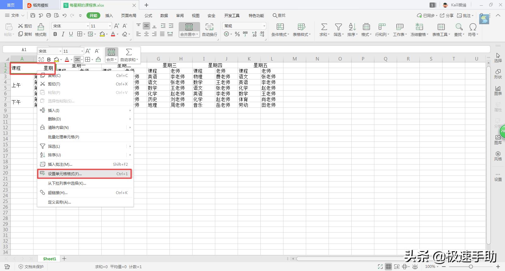Image resolution: width=505 pixels, height=271 pixels.
Task: Choose 设置单元格格式(F)... from the context menu
Action: pos(85,174)
